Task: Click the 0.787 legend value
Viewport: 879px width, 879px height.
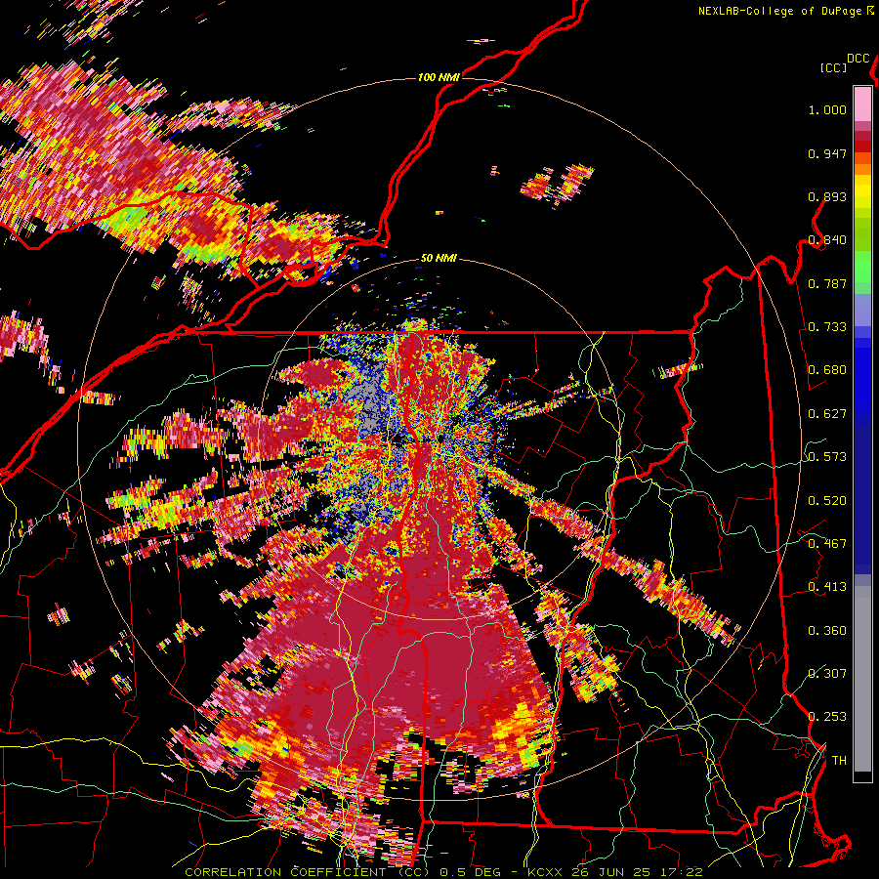Action: 827,283
